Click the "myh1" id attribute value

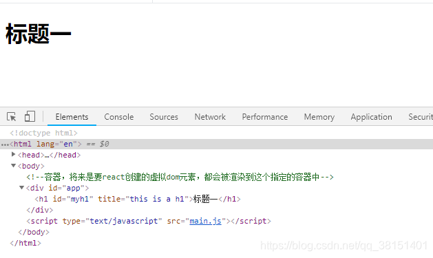click(x=80, y=199)
